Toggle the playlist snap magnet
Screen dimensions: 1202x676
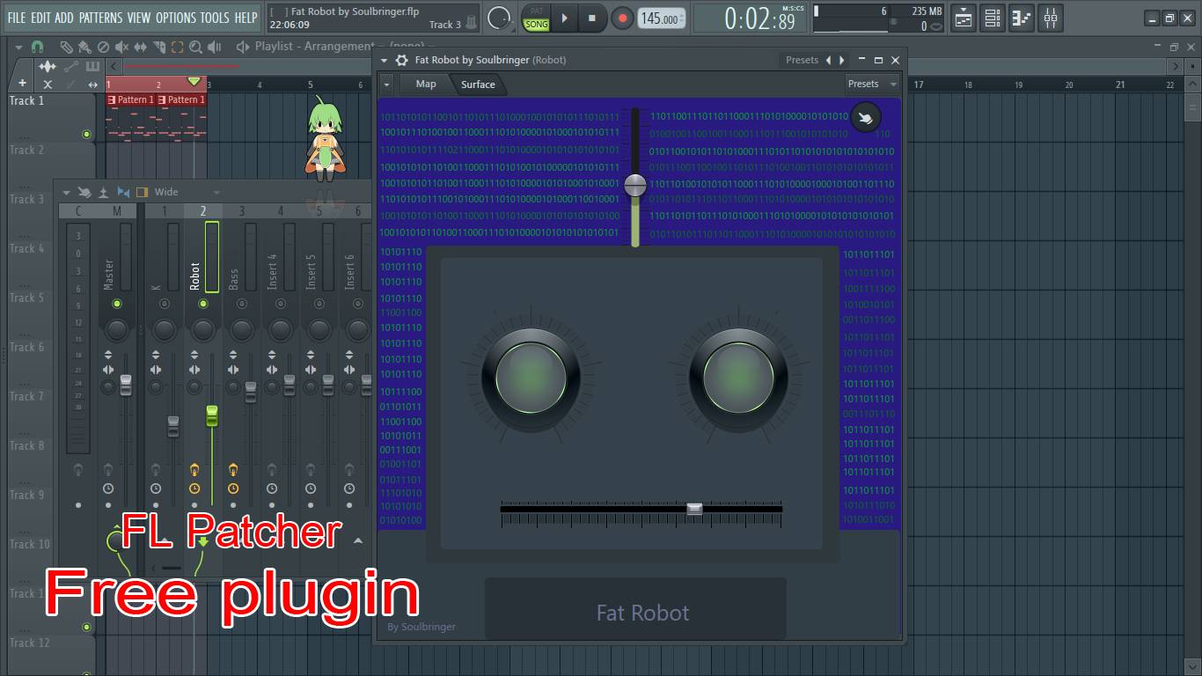(x=37, y=47)
